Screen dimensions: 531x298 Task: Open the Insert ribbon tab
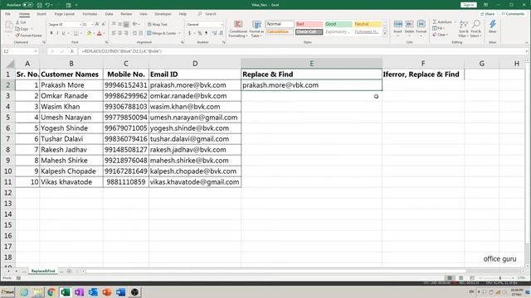(x=41, y=14)
